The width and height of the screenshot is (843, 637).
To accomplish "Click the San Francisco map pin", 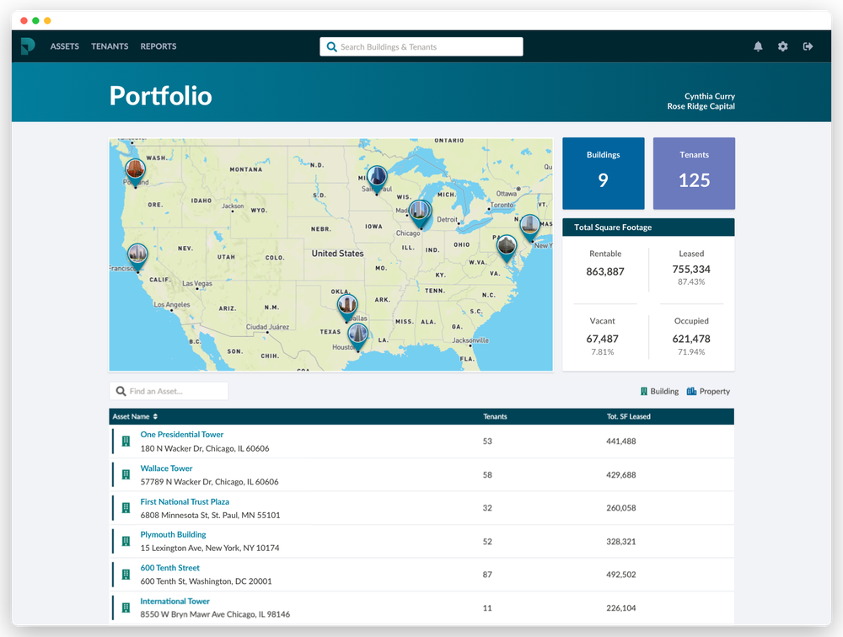I will click(137, 257).
